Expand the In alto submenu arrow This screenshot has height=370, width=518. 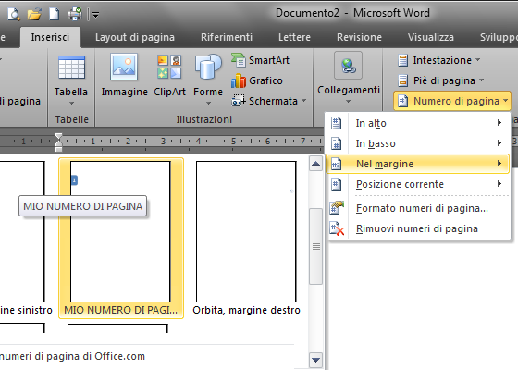(x=499, y=123)
